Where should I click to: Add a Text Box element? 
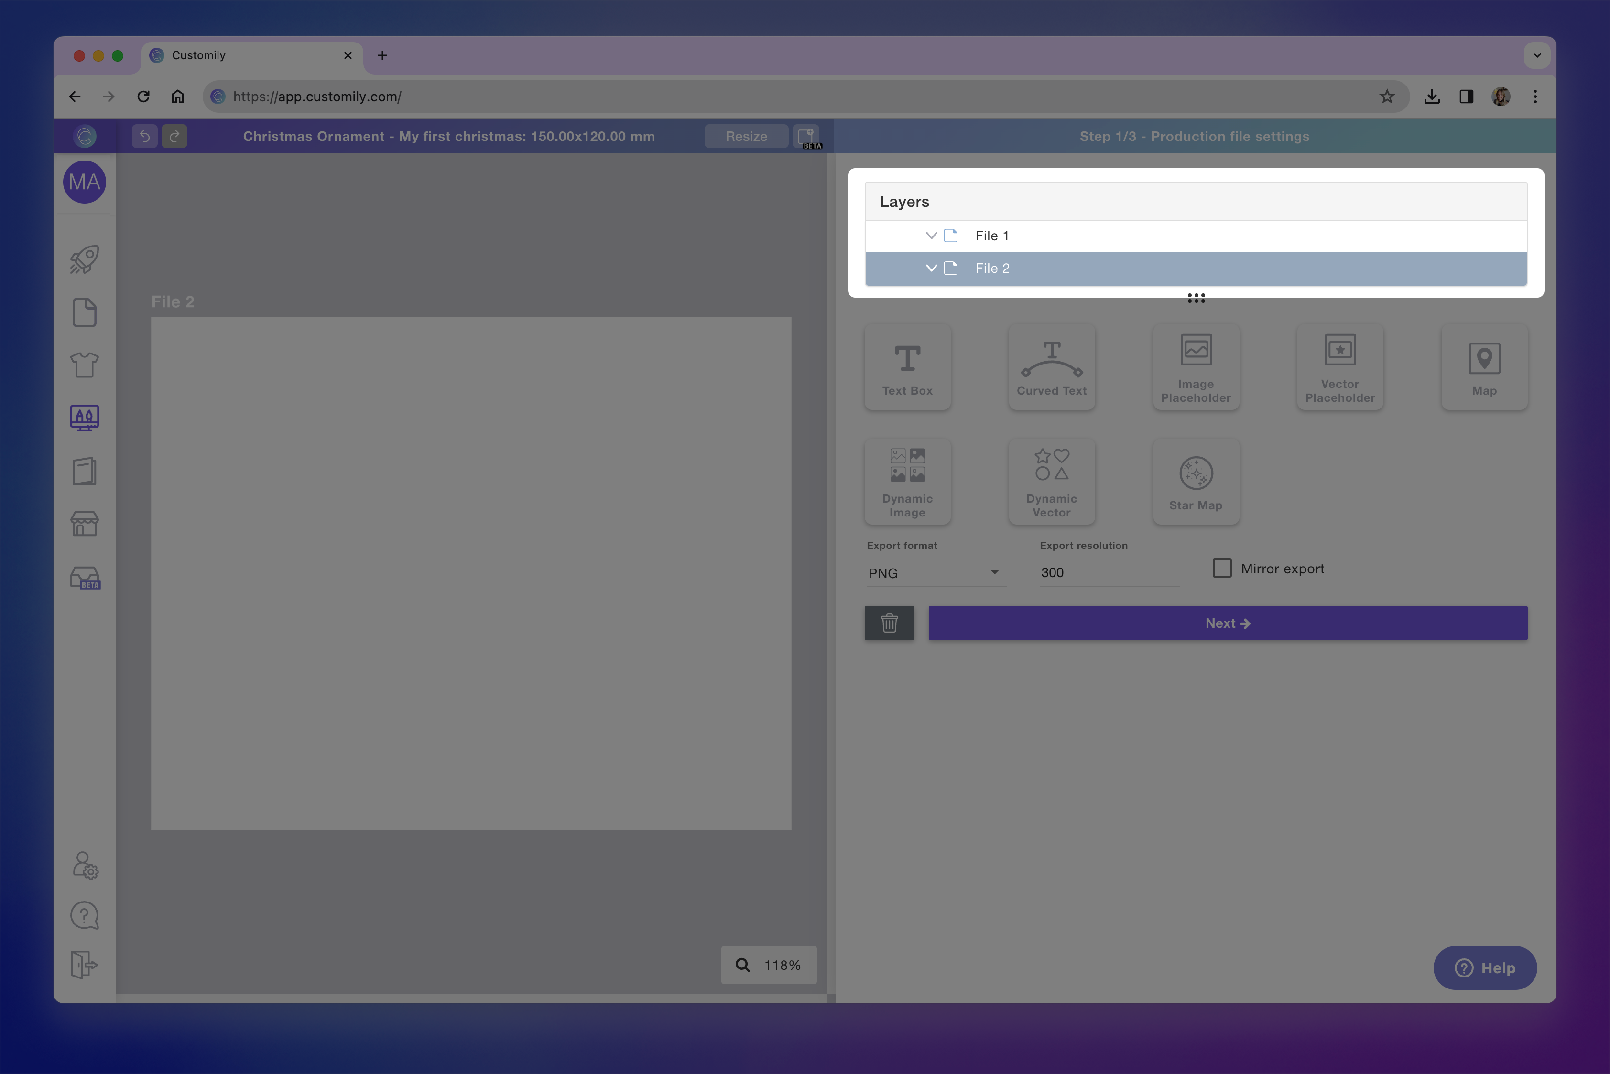tap(907, 367)
